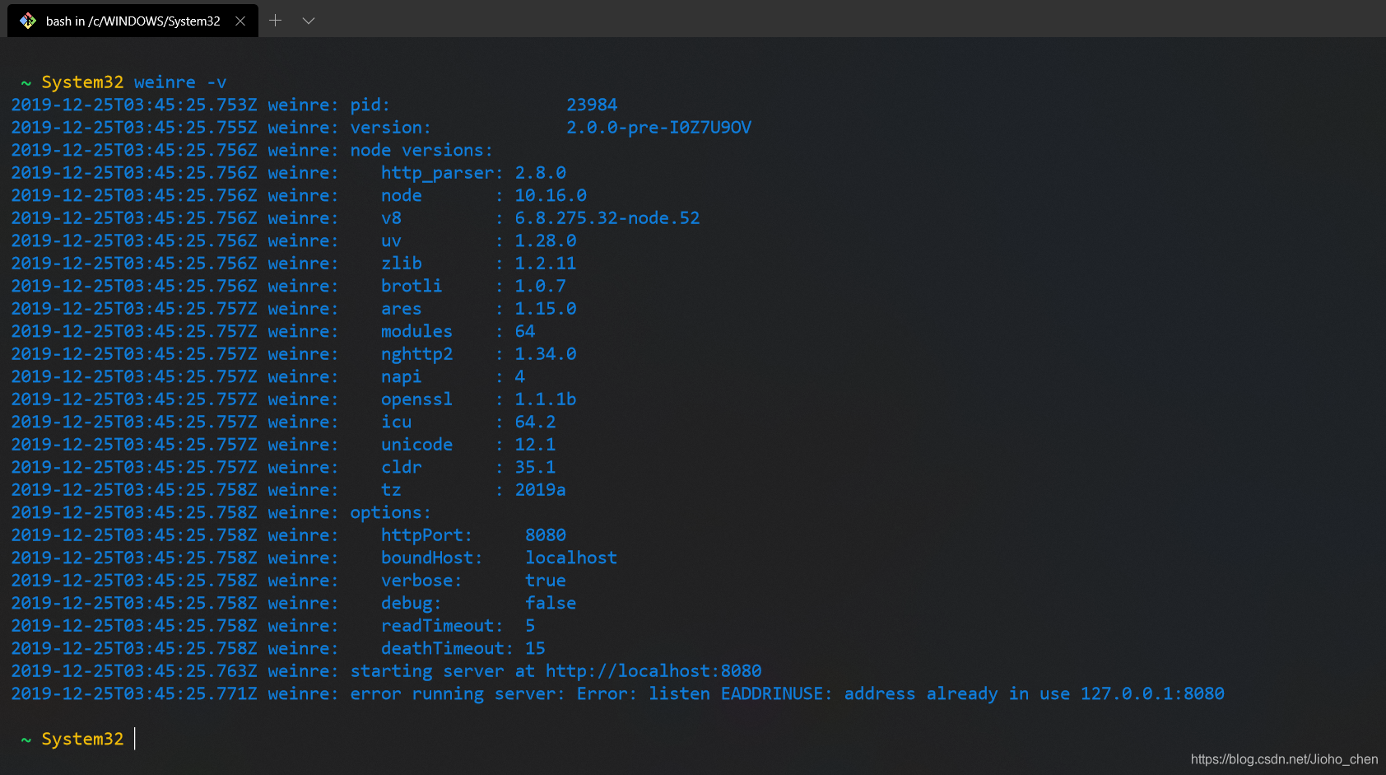Click zlib version 1.2.11
The image size is (1386, 775).
pos(546,264)
